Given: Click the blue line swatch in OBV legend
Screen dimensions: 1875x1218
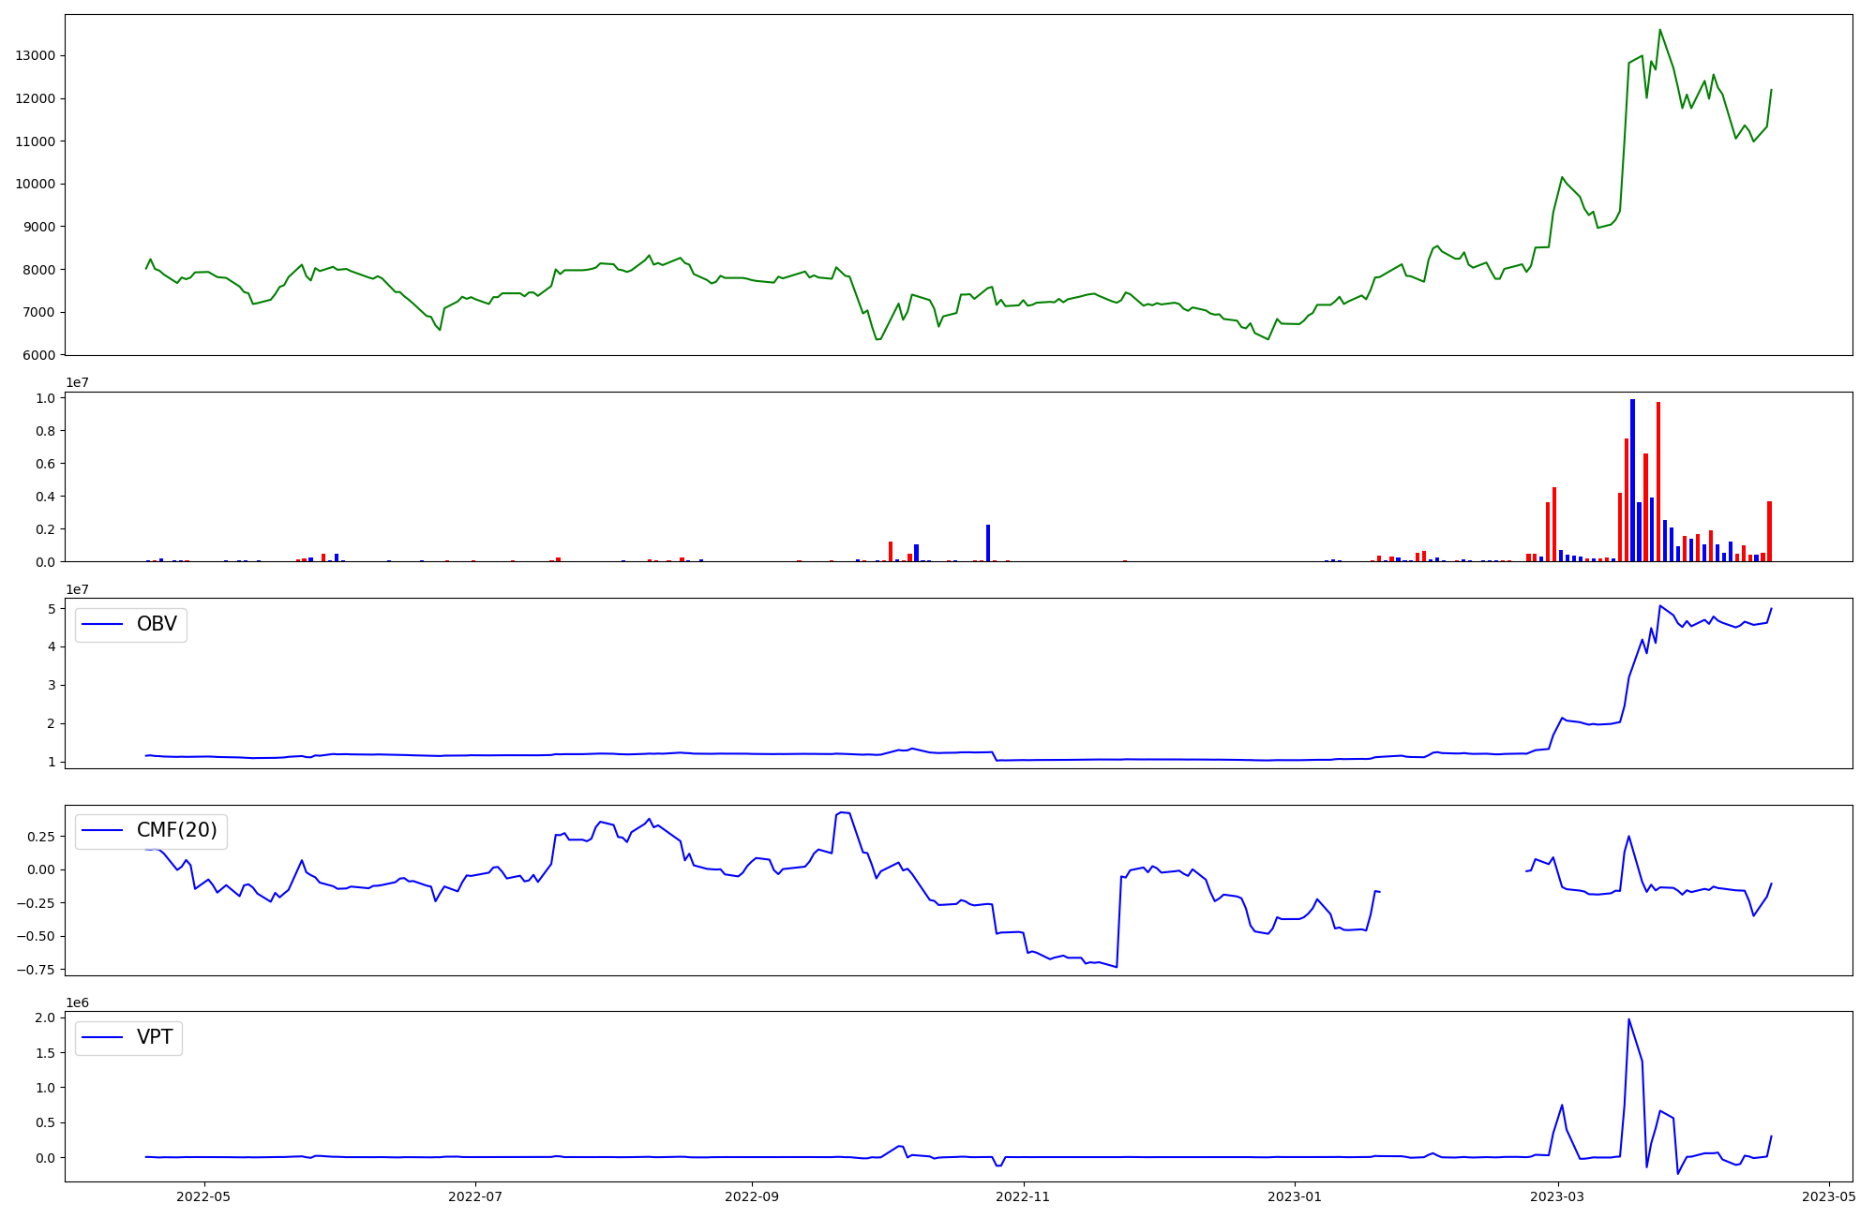Looking at the screenshot, I should pyautogui.click(x=102, y=625).
